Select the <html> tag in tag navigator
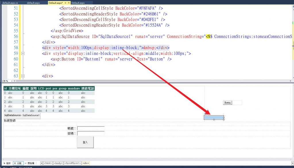 tap(48, 163)
